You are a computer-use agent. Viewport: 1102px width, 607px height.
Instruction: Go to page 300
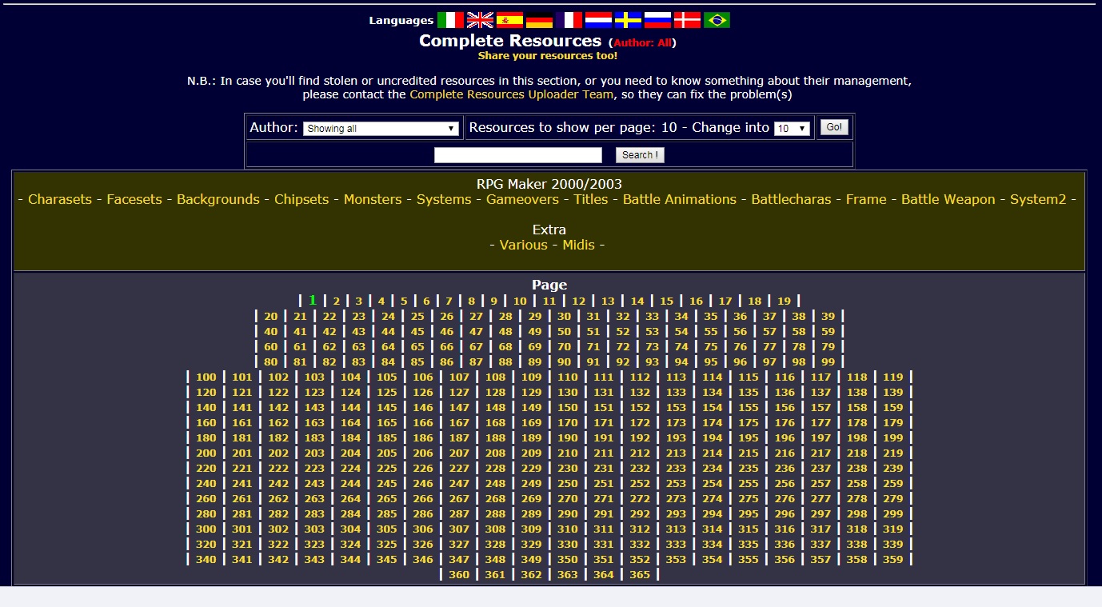click(x=206, y=529)
